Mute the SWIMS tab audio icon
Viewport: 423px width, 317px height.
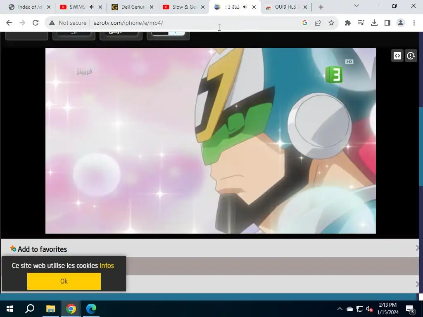pyautogui.click(x=91, y=7)
